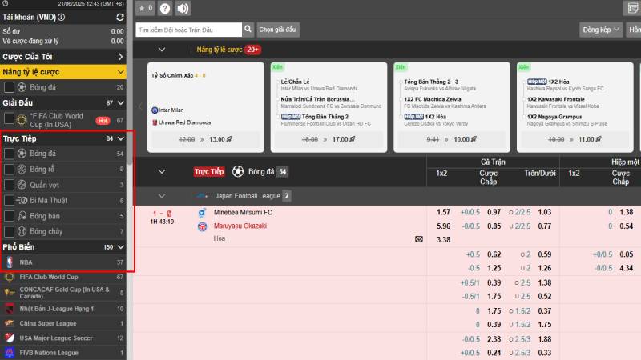Image resolution: width=641 pixels, height=360 pixels.
Task: Click the soccer ball icon beside Bóng đá 54
Action: 238,171
